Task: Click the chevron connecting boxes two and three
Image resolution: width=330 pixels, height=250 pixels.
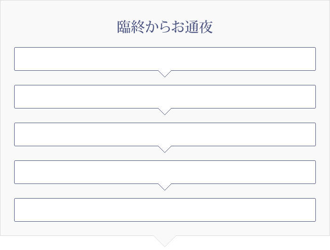Action: coord(165,111)
